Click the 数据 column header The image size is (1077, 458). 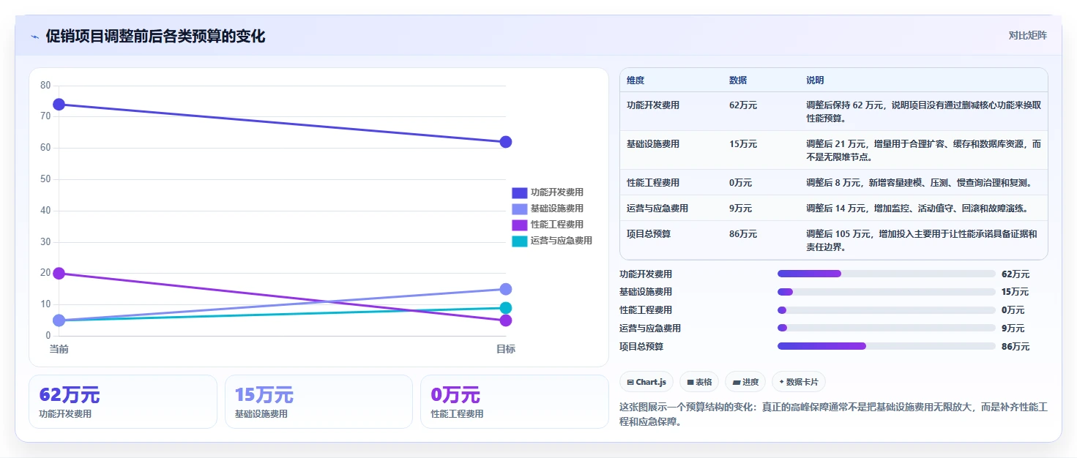[x=738, y=80]
